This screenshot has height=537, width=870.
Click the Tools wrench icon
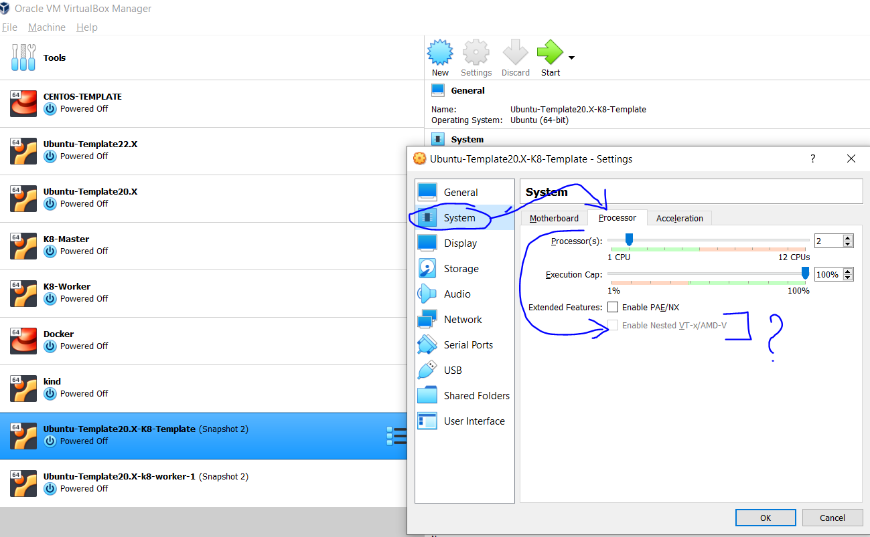coord(23,58)
